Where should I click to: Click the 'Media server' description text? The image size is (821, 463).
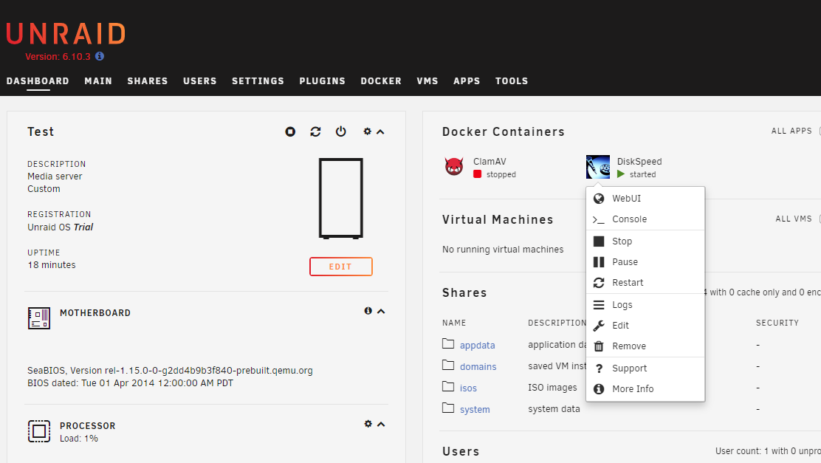pyautogui.click(x=55, y=176)
